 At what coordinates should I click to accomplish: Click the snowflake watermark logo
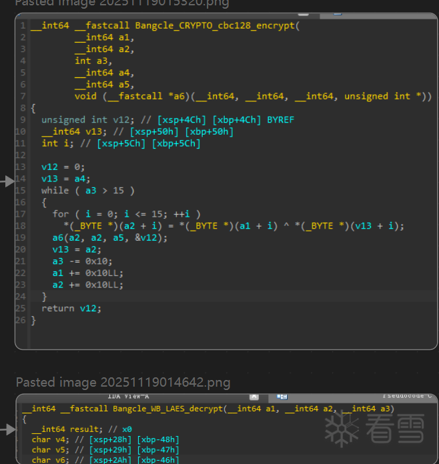(341, 429)
